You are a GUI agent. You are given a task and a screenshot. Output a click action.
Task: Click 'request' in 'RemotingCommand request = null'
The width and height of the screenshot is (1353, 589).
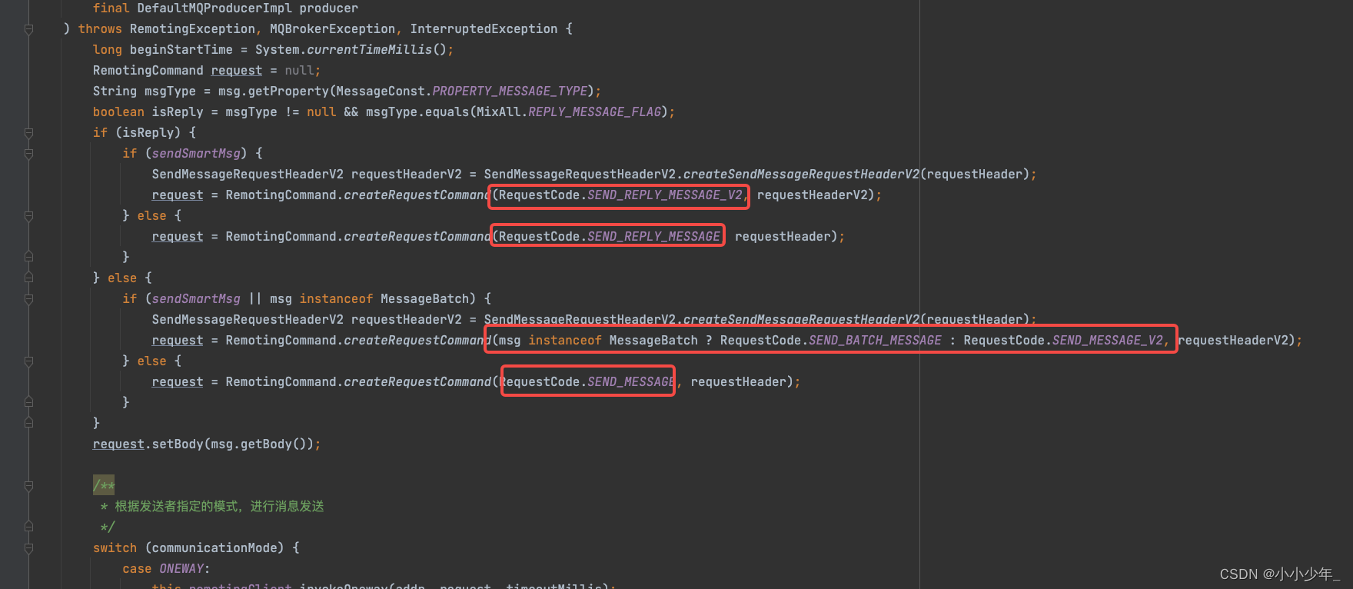pyautogui.click(x=237, y=71)
